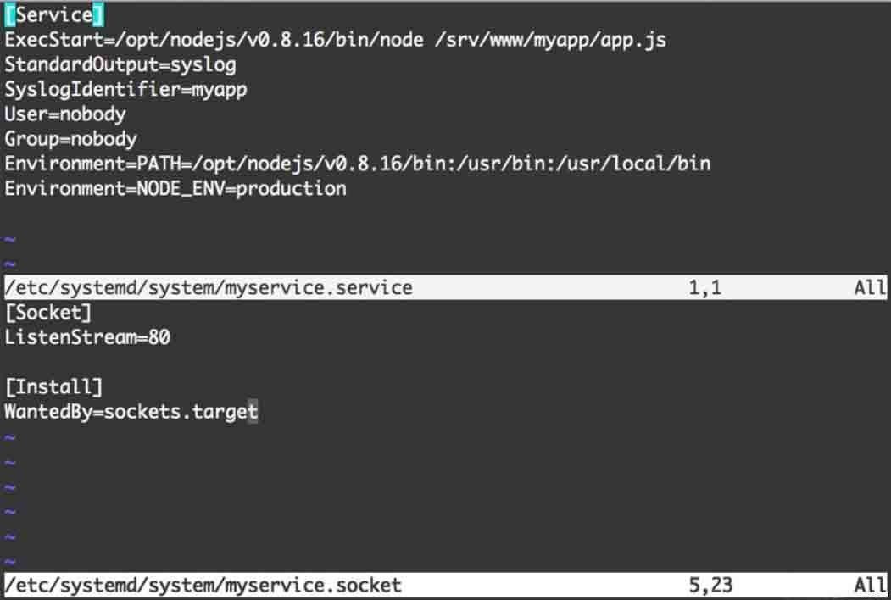Select the StandardOutput=syslog line
This screenshot has width=891, height=600.
[120, 64]
